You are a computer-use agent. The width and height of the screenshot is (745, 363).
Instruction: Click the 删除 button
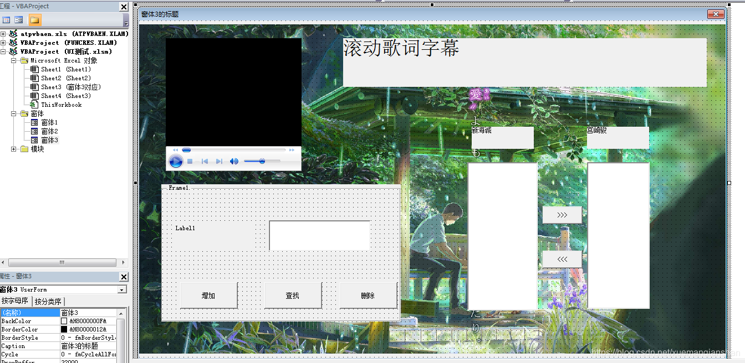pyautogui.click(x=369, y=295)
